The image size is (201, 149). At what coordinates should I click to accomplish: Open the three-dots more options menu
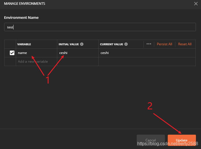pyautogui.click(x=149, y=44)
